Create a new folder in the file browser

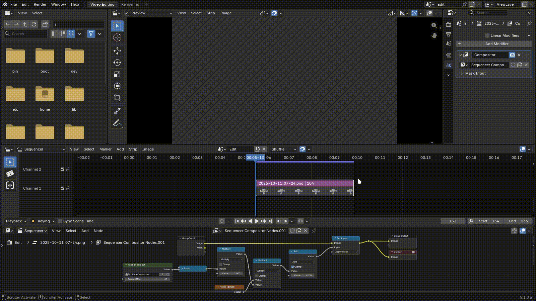(x=45, y=24)
